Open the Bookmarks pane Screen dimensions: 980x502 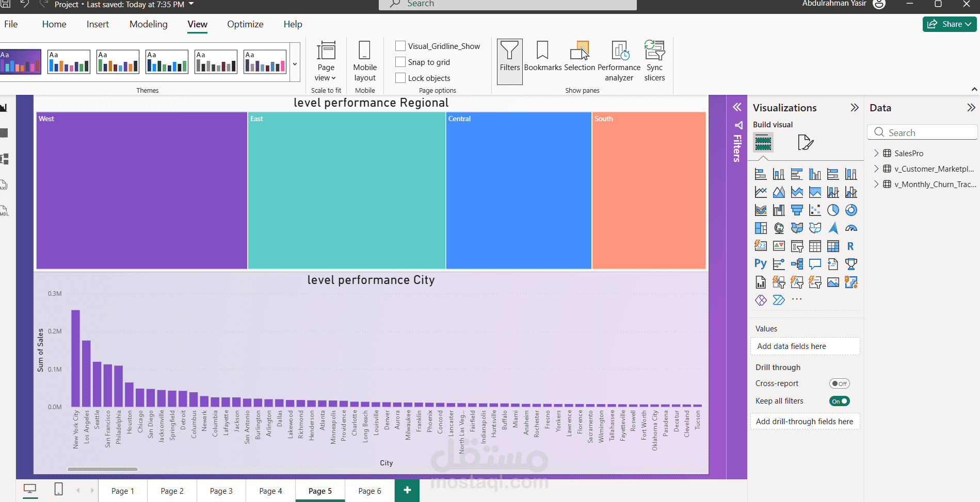(543, 56)
